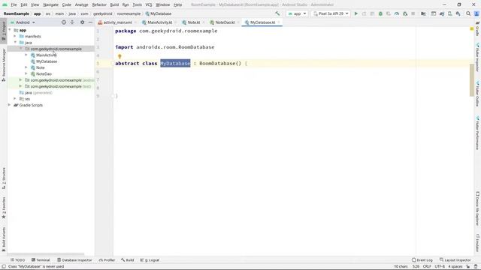Toggle the Device File Explorer side tab
Viewport: 481px width, 270px height.
pyautogui.click(x=478, y=208)
